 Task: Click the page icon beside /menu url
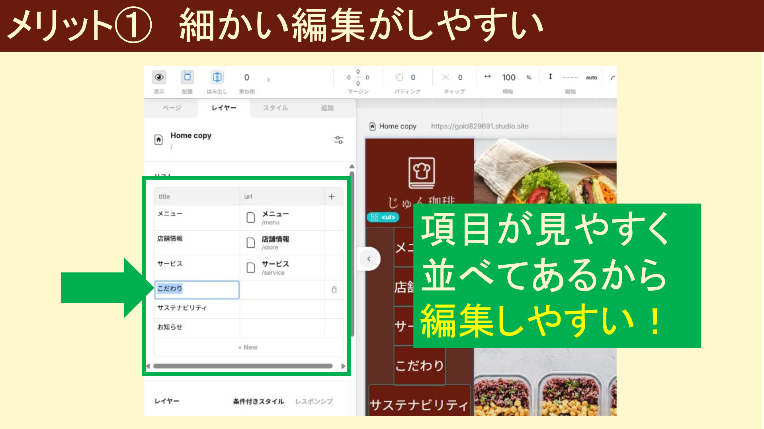pyautogui.click(x=251, y=218)
